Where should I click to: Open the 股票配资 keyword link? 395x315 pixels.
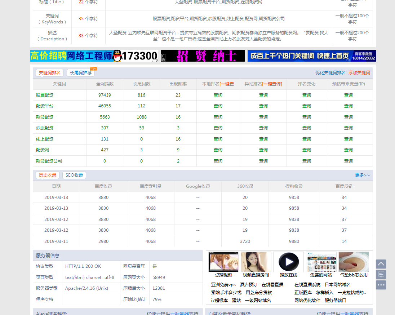point(45,95)
